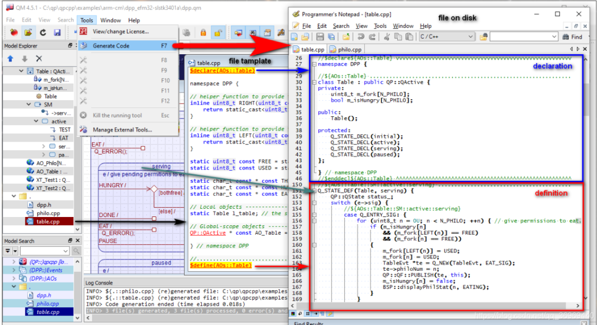The width and height of the screenshot is (599, 325).
Task: Click the print icon in the QM toolbar
Action: [186, 32]
